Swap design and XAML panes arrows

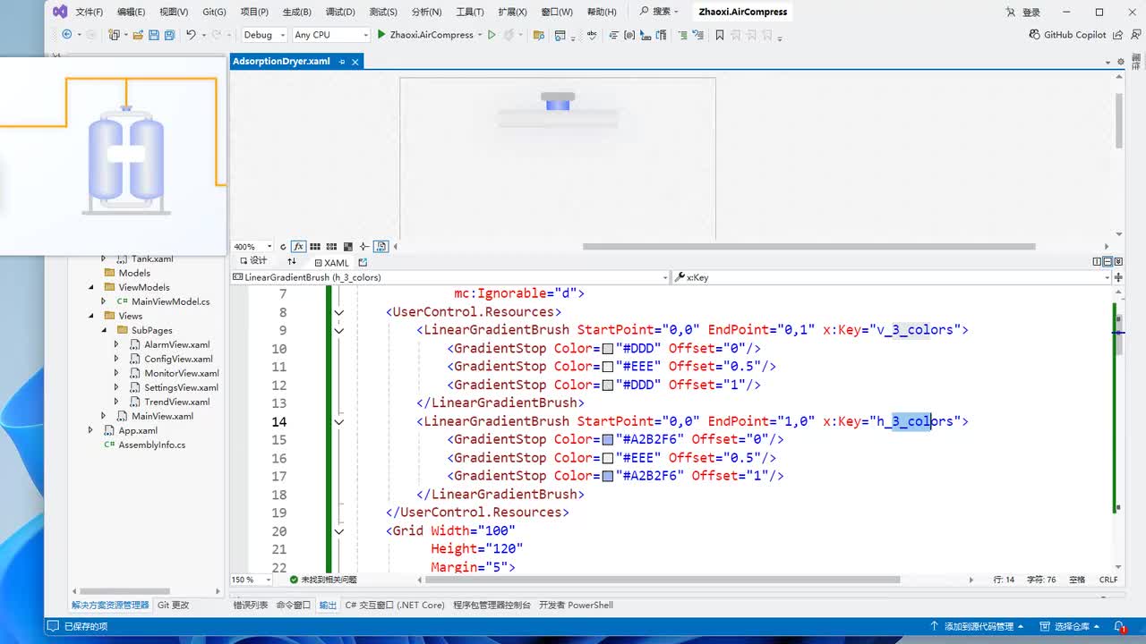pos(291,261)
